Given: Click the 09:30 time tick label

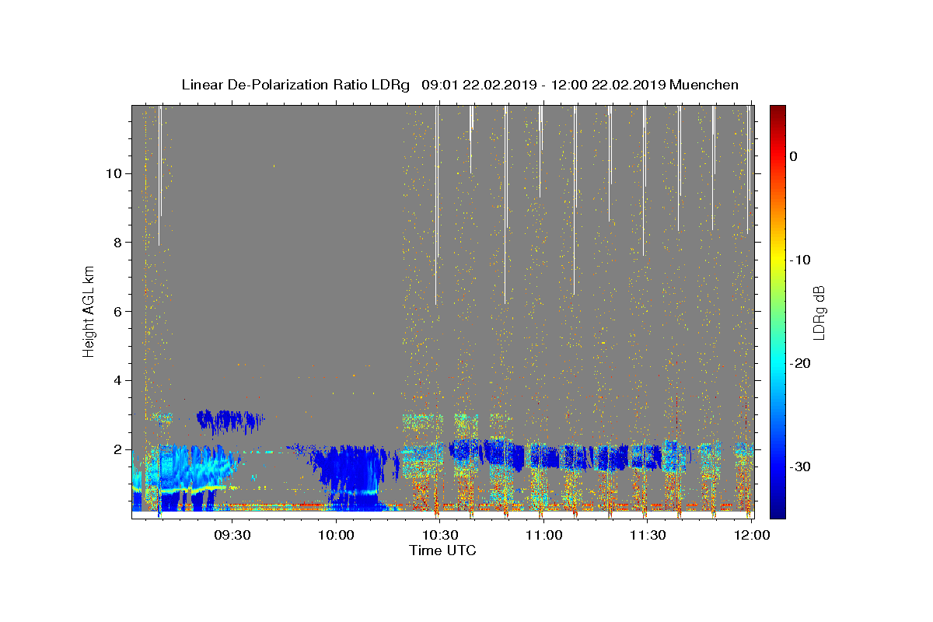Looking at the screenshot, I should click(x=232, y=536).
